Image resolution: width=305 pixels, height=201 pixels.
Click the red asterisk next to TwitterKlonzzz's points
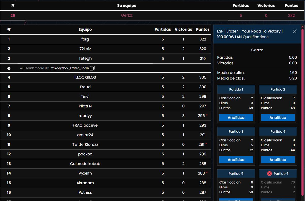[206, 144]
